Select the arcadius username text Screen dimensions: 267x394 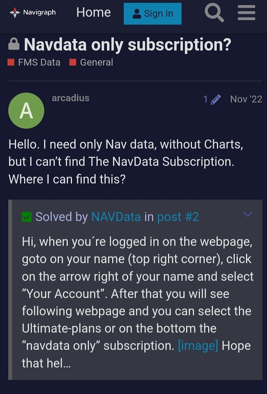tap(70, 98)
